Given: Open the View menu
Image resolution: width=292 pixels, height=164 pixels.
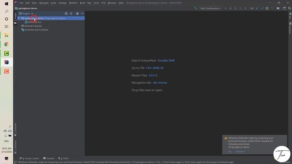Looking at the screenshot, I should [x=34, y=3].
